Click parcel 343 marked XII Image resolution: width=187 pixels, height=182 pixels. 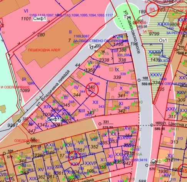tap(90, 113)
